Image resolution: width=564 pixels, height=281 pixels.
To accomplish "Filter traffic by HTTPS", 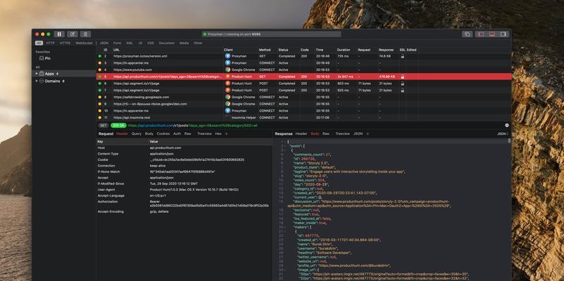I will point(65,43).
